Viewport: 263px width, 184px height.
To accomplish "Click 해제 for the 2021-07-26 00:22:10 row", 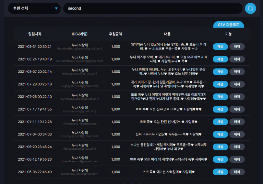I will pos(237,97).
